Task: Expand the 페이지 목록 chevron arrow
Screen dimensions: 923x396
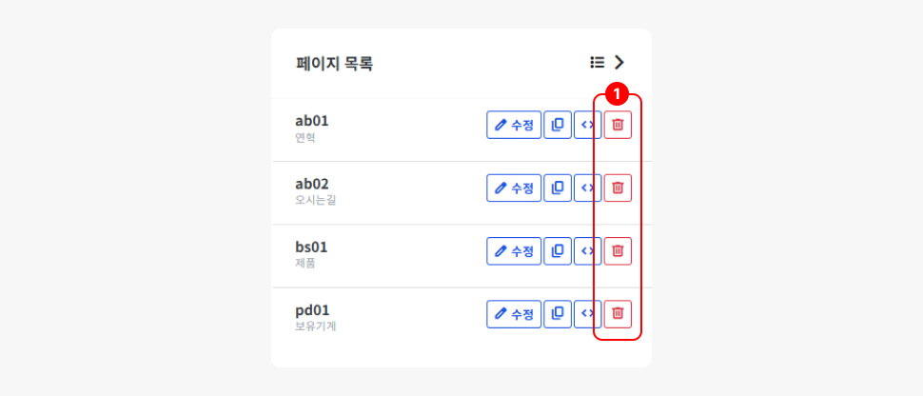Action: tap(619, 63)
